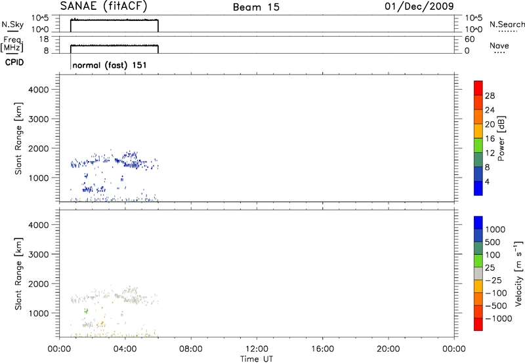Viewport: 525px width, 363px height.
Task: Click the 28 tick on Power colorbar
Action: [x=490, y=96]
